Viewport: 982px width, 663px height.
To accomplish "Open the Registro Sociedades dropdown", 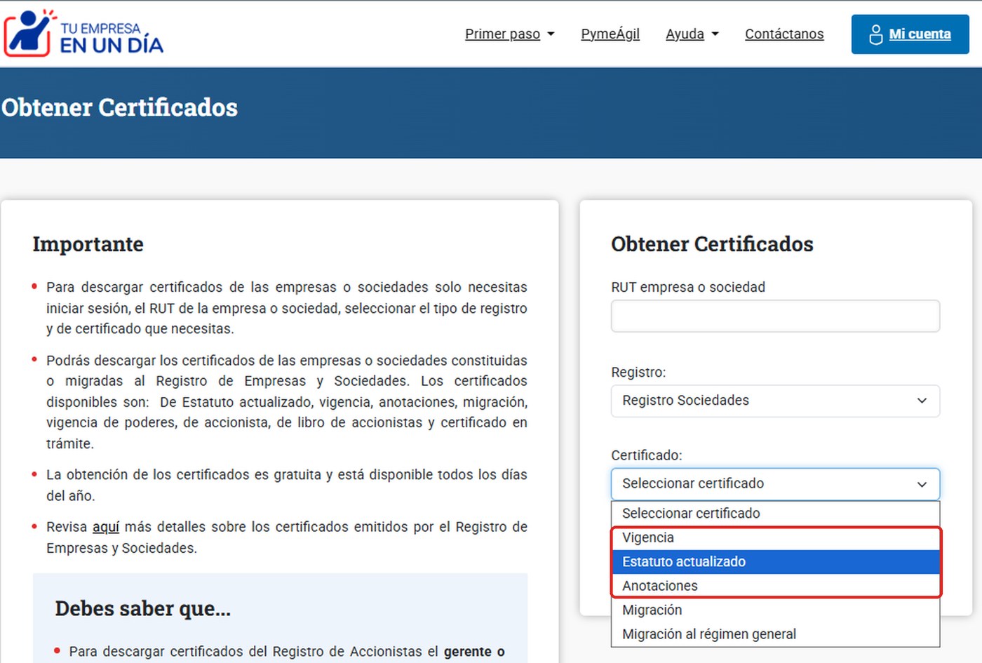I will pyautogui.click(x=775, y=401).
